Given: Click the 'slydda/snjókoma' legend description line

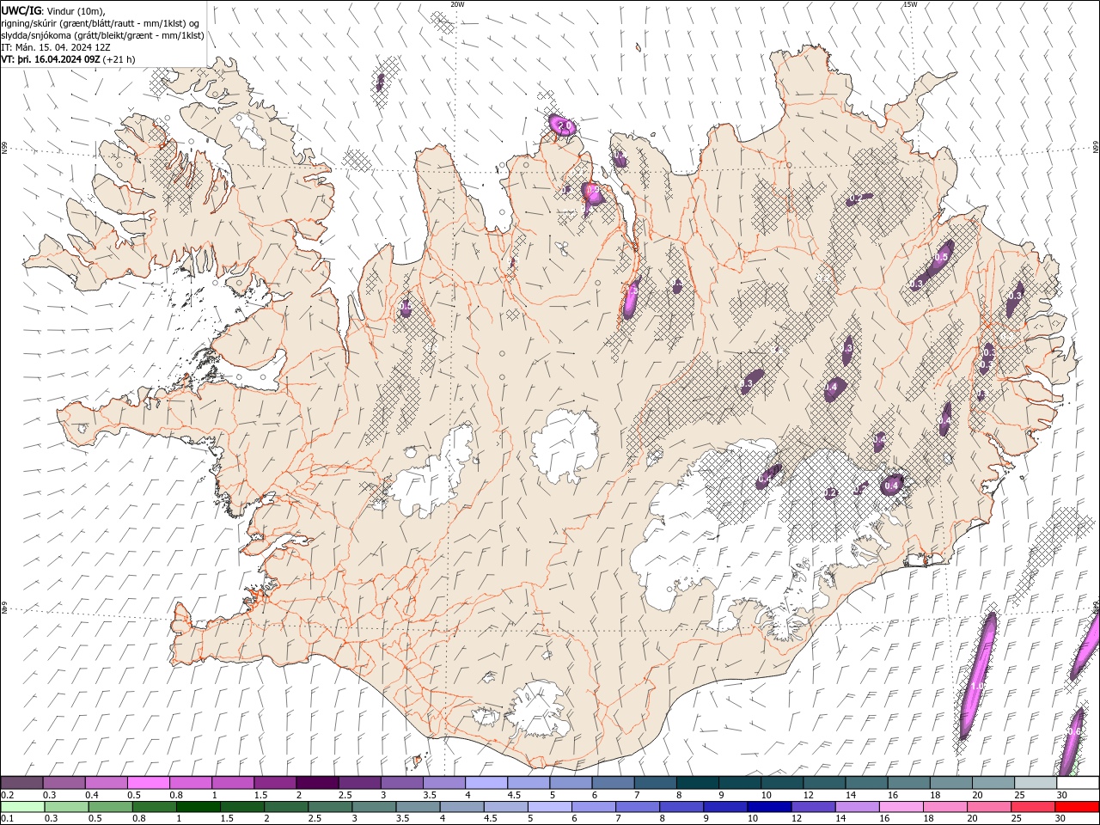Looking at the screenshot, I should tap(102, 35).
